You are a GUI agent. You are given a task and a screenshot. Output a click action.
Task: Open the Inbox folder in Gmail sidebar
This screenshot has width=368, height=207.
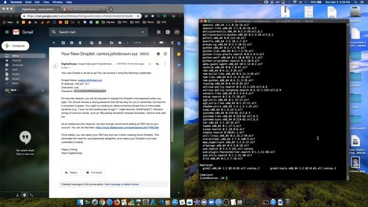23,56
